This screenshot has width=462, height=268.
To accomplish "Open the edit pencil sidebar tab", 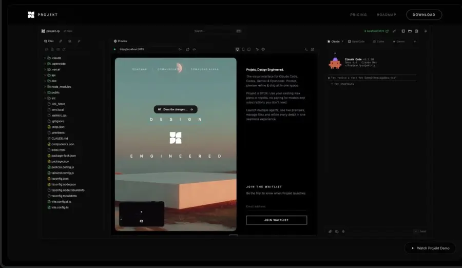I will tap(61, 41).
